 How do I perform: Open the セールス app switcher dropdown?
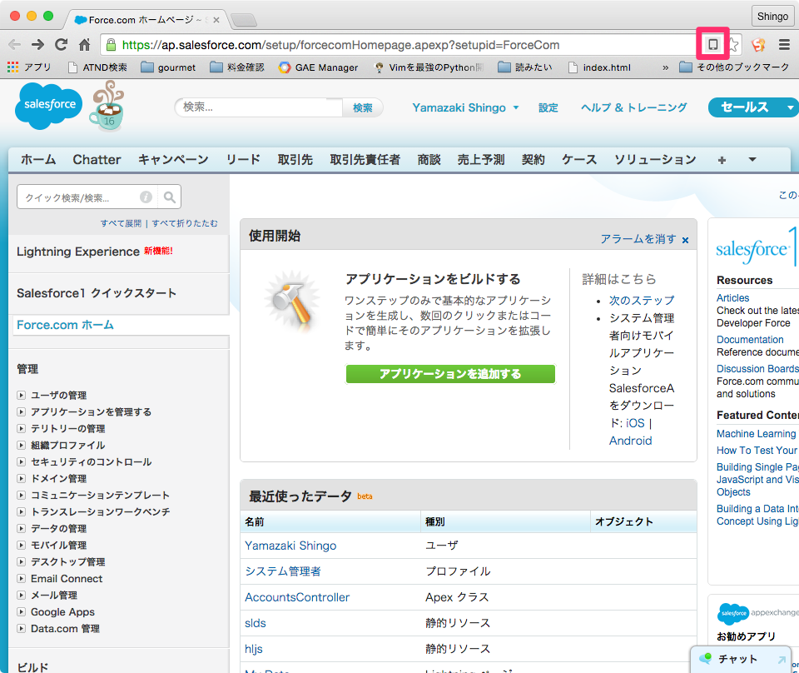791,107
